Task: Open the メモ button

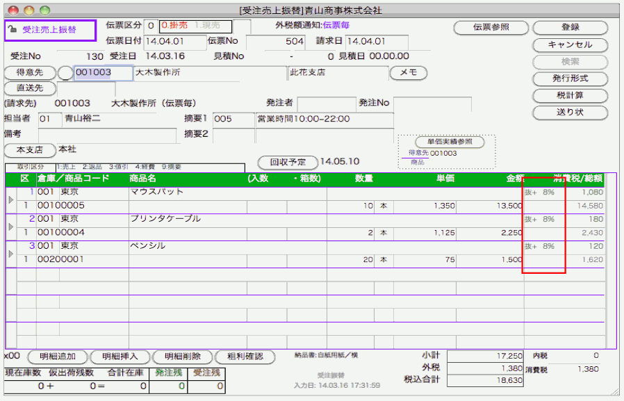Action: pos(409,73)
